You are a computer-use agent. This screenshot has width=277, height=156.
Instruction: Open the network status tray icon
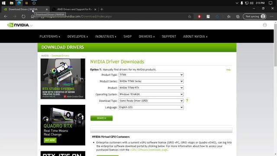(247, 3)
